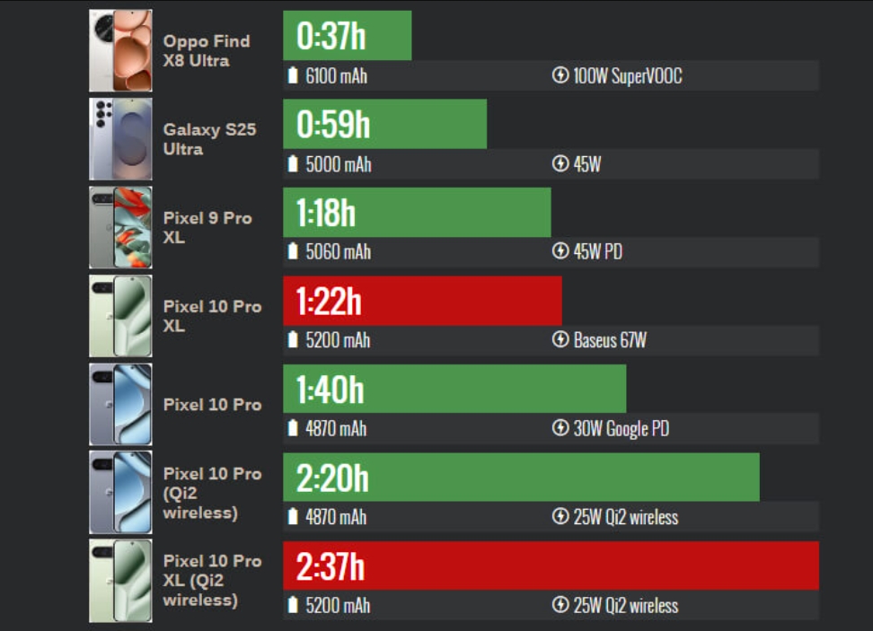Open Pixel 10 Pro XL (Qi2 wireless) label
873x631 pixels.
[212, 580]
